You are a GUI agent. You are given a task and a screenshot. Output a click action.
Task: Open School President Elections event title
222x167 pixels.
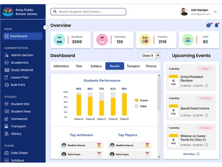[191, 79]
